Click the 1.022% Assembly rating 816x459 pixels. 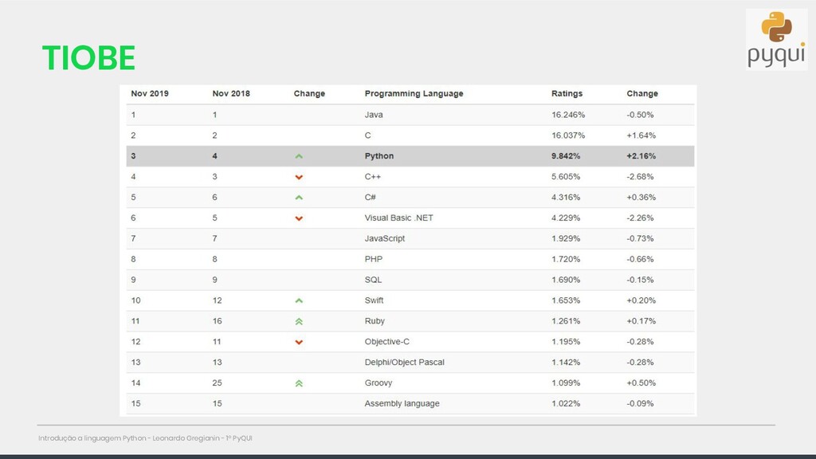tap(566, 403)
